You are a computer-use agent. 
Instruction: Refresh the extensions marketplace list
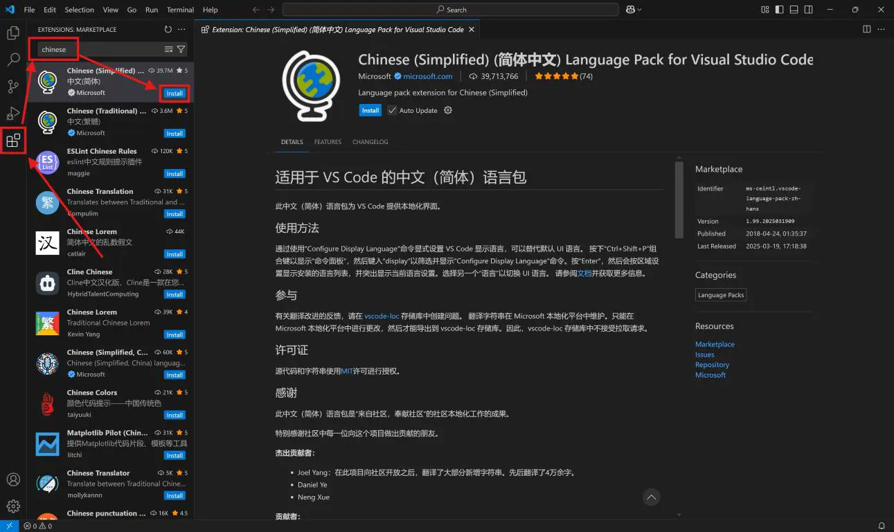pos(168,30)
